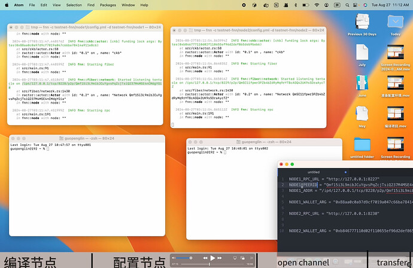Open Spotlight search
This screenshot has height=268, width=413.
pos(347,5)
